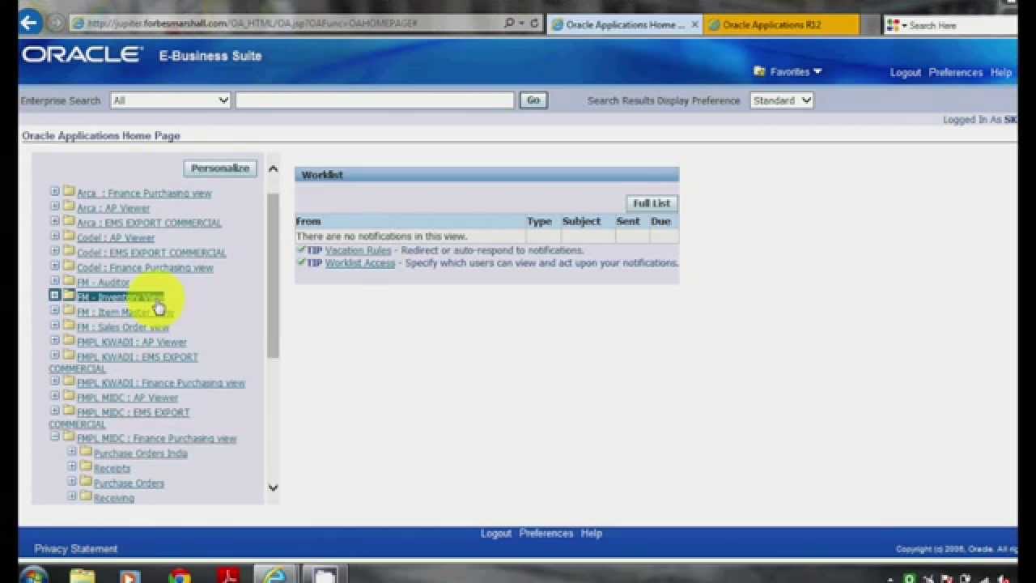The height and width of the screenshot is (583, 1036).
Task: Click navigator scrollbar down arrow
Action: click(x=273, y=487)
